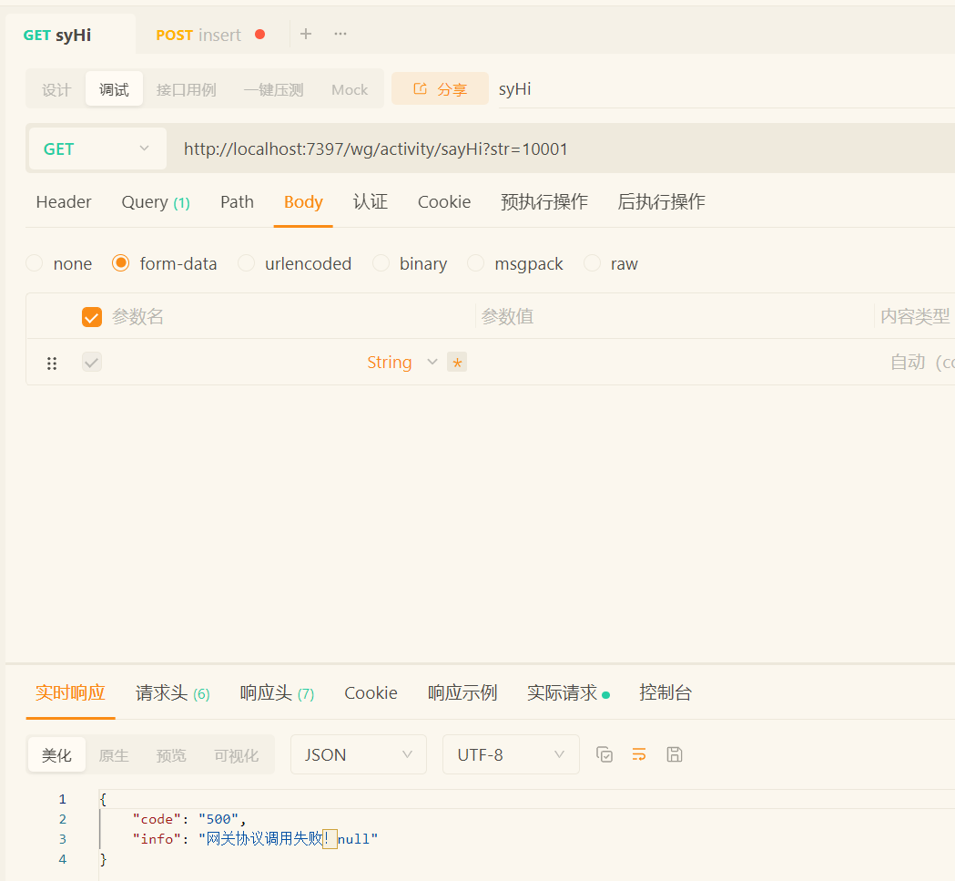Click the copy response icon
The image size is (955, 881).
pyautogui.click(x=604, y=754)
